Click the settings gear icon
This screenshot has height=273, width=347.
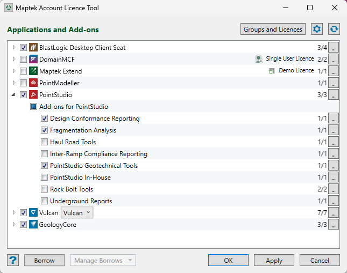click(317, 29)
